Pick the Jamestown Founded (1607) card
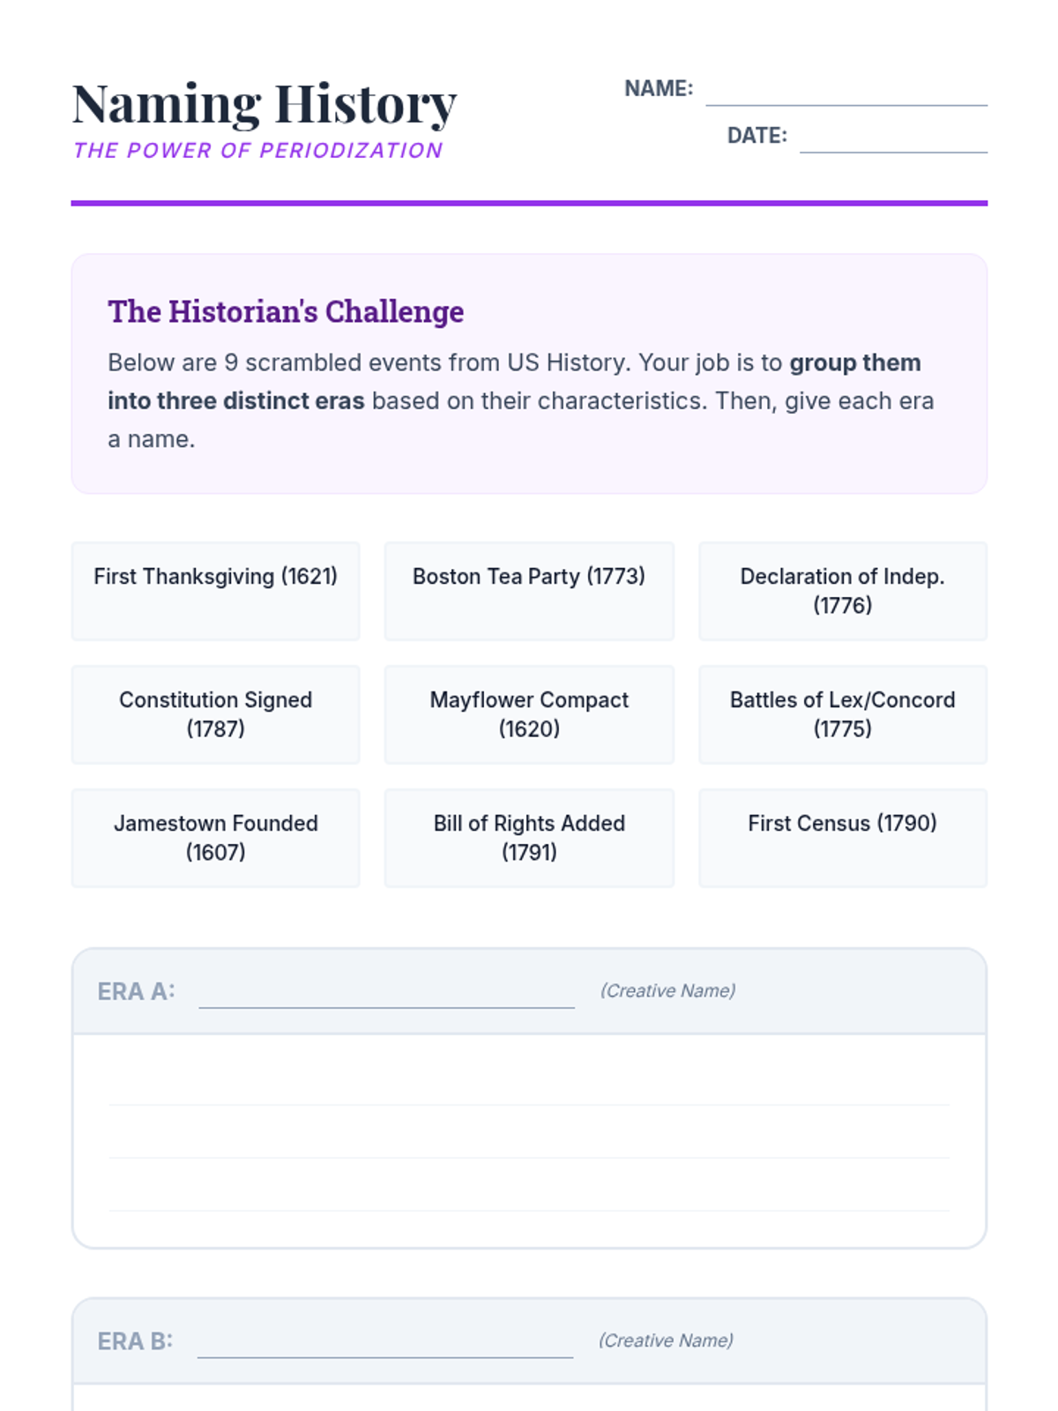The image size is (1058, 1411). pos(215,838)
